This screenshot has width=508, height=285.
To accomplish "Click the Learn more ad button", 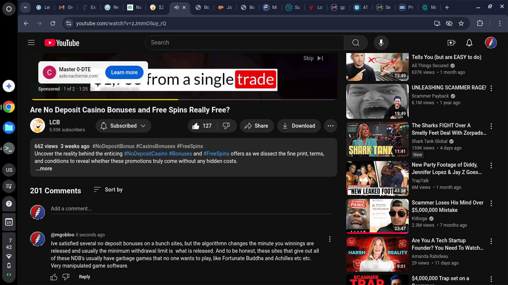I will click(124, 72).
